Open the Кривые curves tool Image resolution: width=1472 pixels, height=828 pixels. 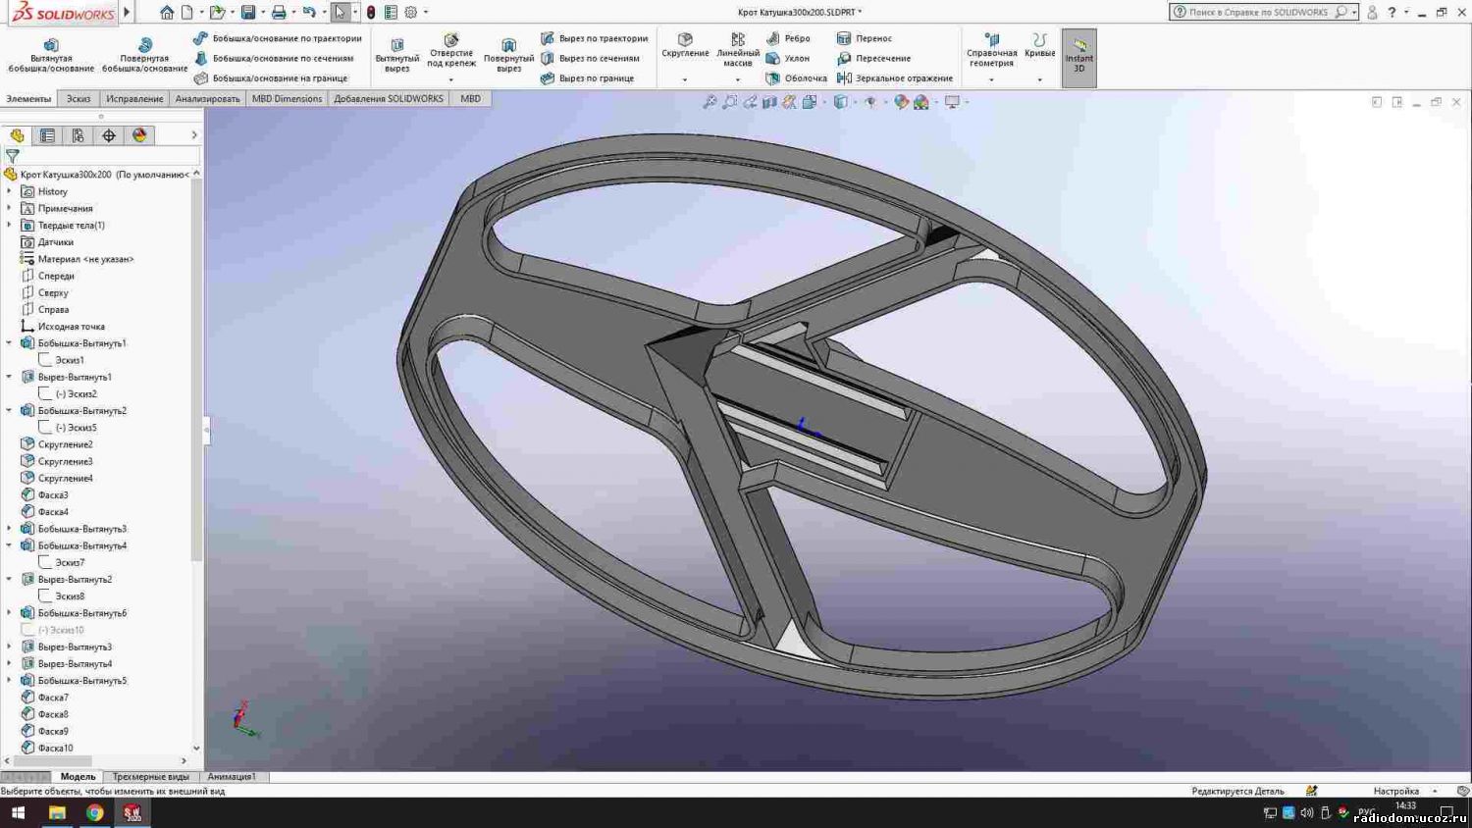point(1039,45)
